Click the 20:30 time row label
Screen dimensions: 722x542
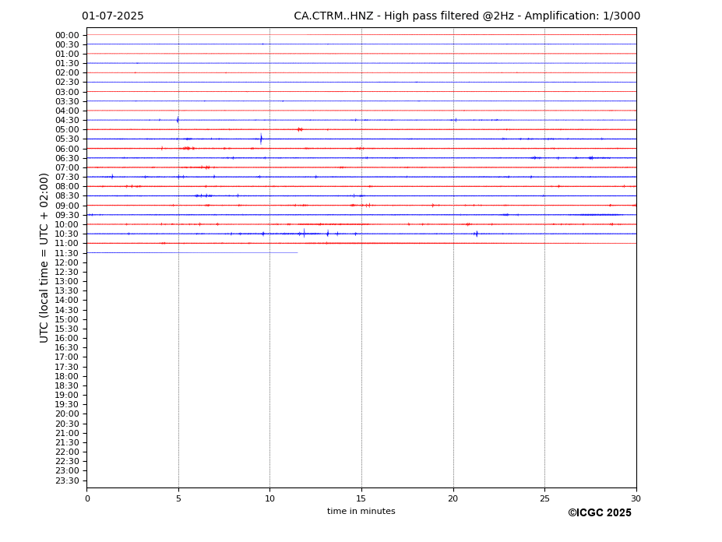pos(67,424)
